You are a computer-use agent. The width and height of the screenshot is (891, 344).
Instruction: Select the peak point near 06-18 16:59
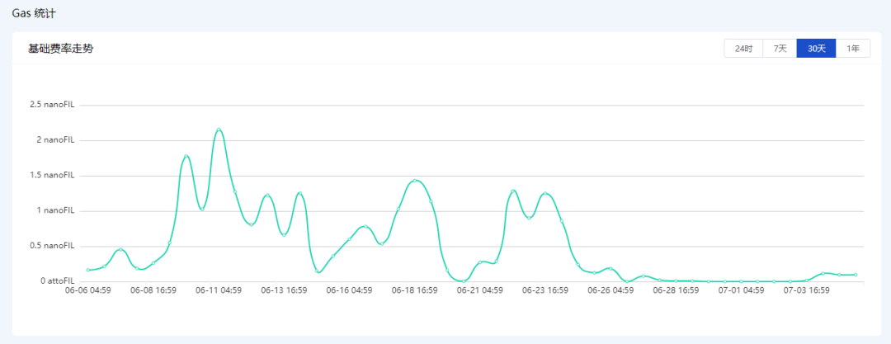(415, 181)
